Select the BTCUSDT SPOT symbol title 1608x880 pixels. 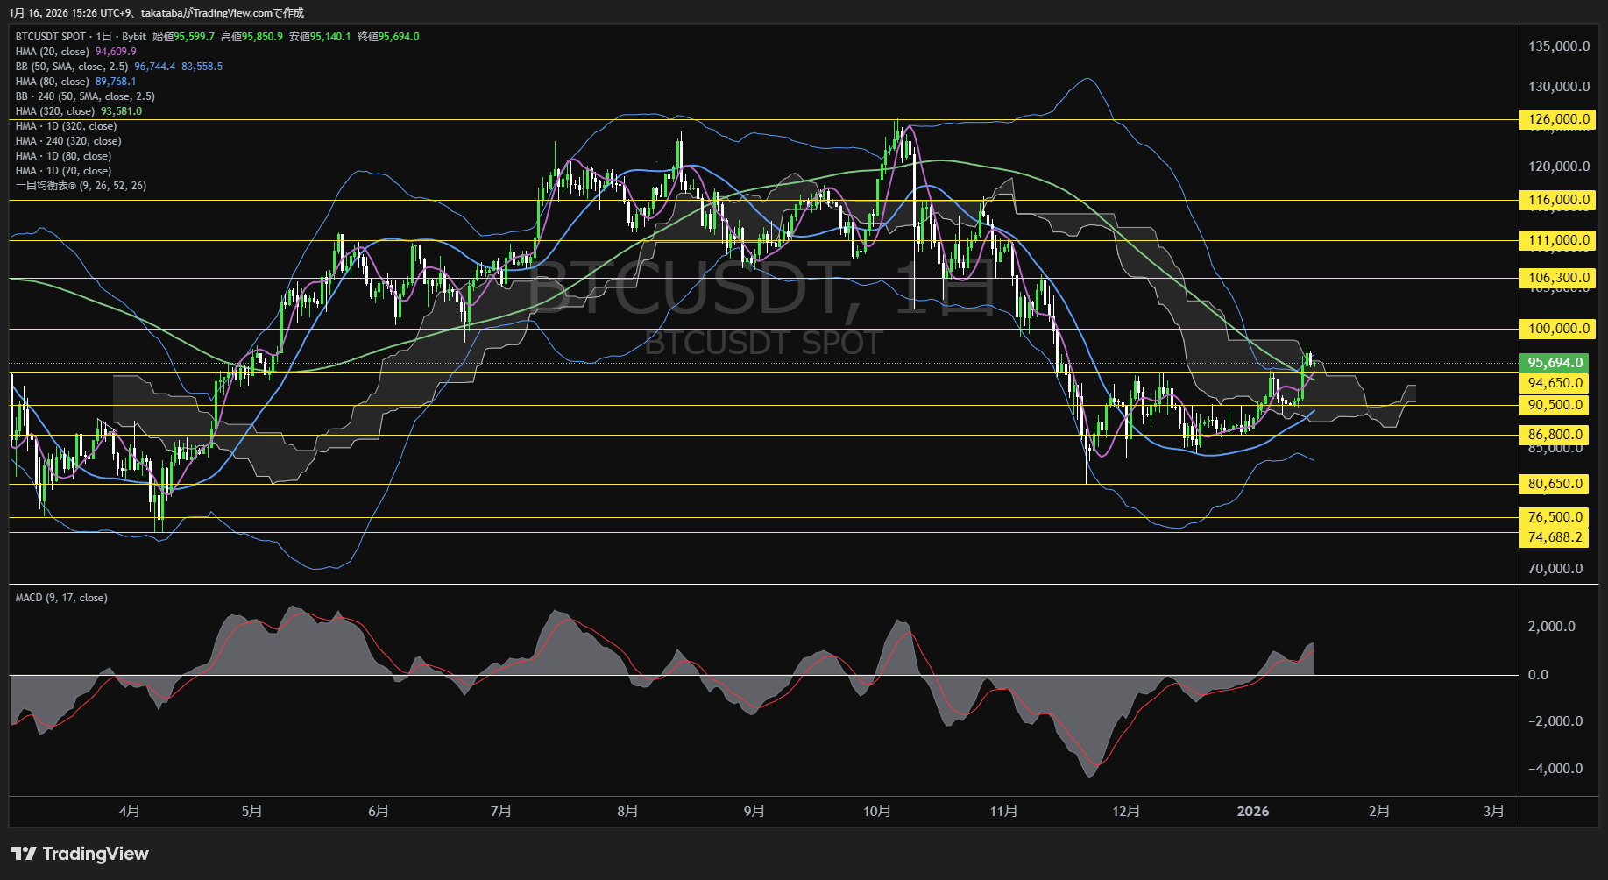[x=51, y=37]
